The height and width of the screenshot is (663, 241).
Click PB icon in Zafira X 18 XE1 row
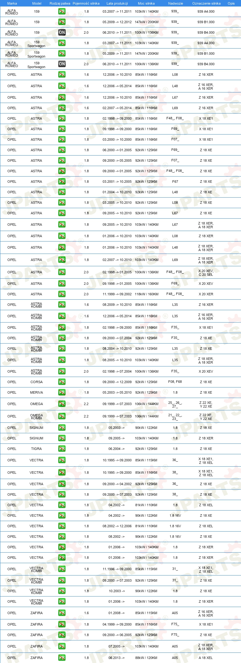coord(62,624)
